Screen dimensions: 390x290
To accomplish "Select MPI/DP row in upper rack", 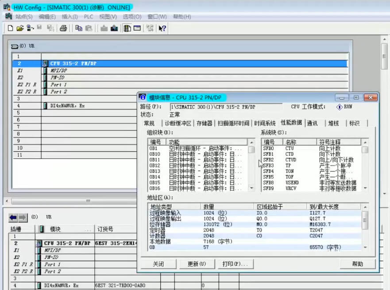I will pyautogui.click(x=180, y=71).
